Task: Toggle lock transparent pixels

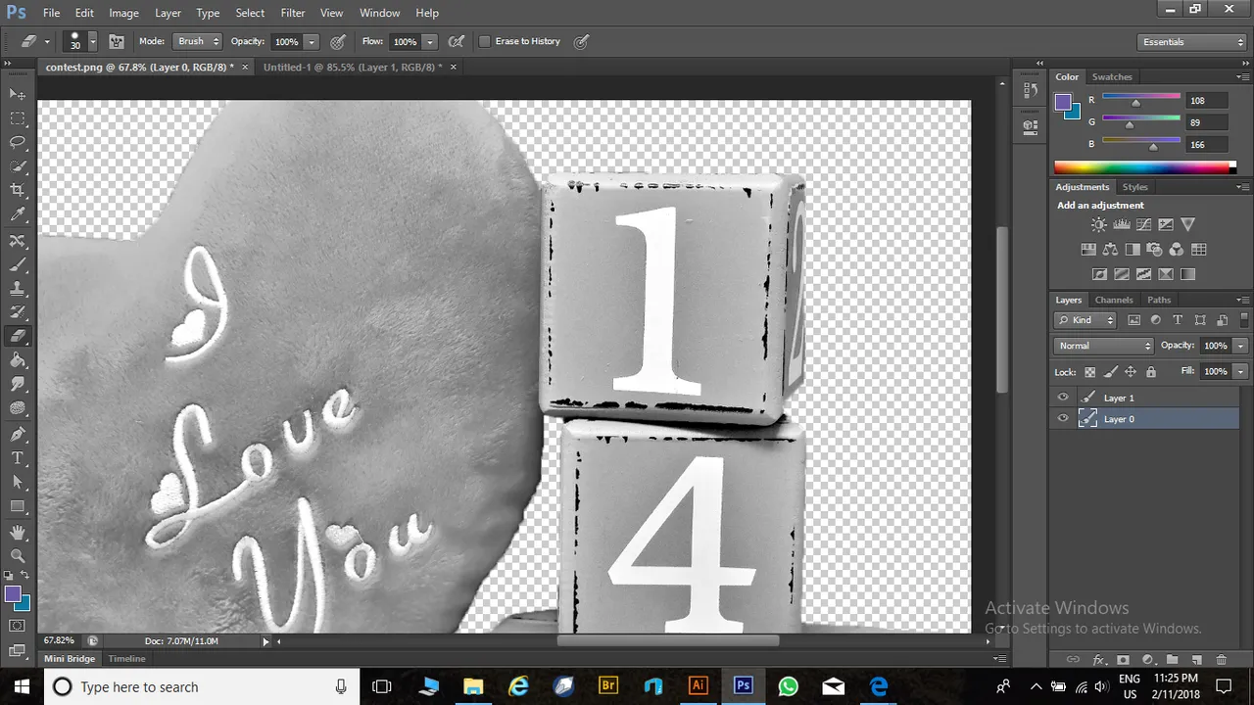Action: click(x=1089, y=372)
